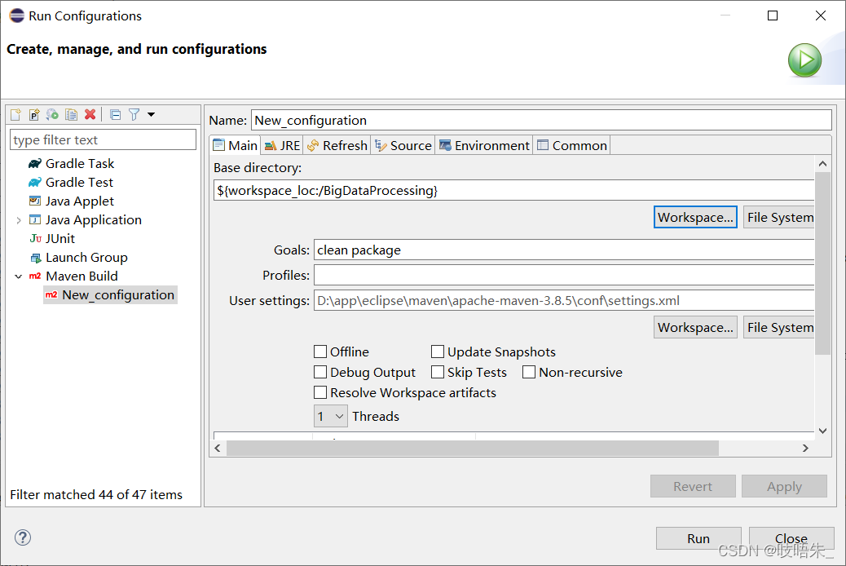Open the Threads count dropdown
This screenshot has height=566, width=846.
coord(331,417)
